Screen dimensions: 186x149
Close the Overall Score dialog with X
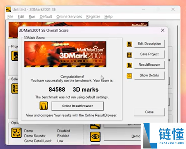click(163, 30)
